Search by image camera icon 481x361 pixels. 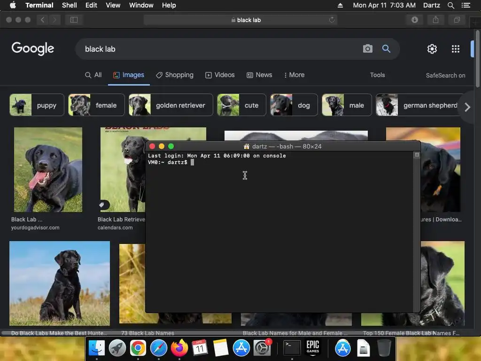367,48
